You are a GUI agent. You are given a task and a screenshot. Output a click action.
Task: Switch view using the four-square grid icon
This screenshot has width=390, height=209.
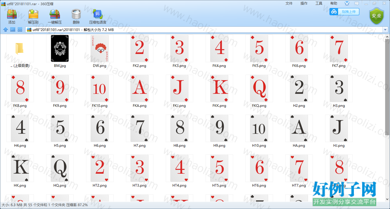pyautogui.click(x=20, y=30)
